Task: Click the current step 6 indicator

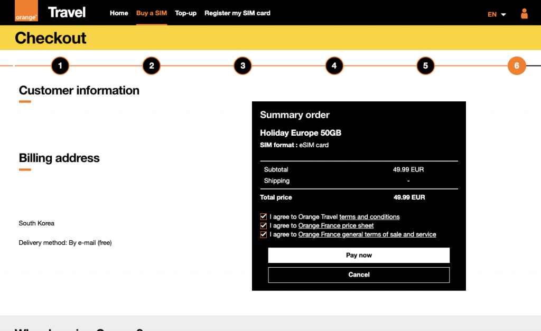Action: [x=517, y=66]
